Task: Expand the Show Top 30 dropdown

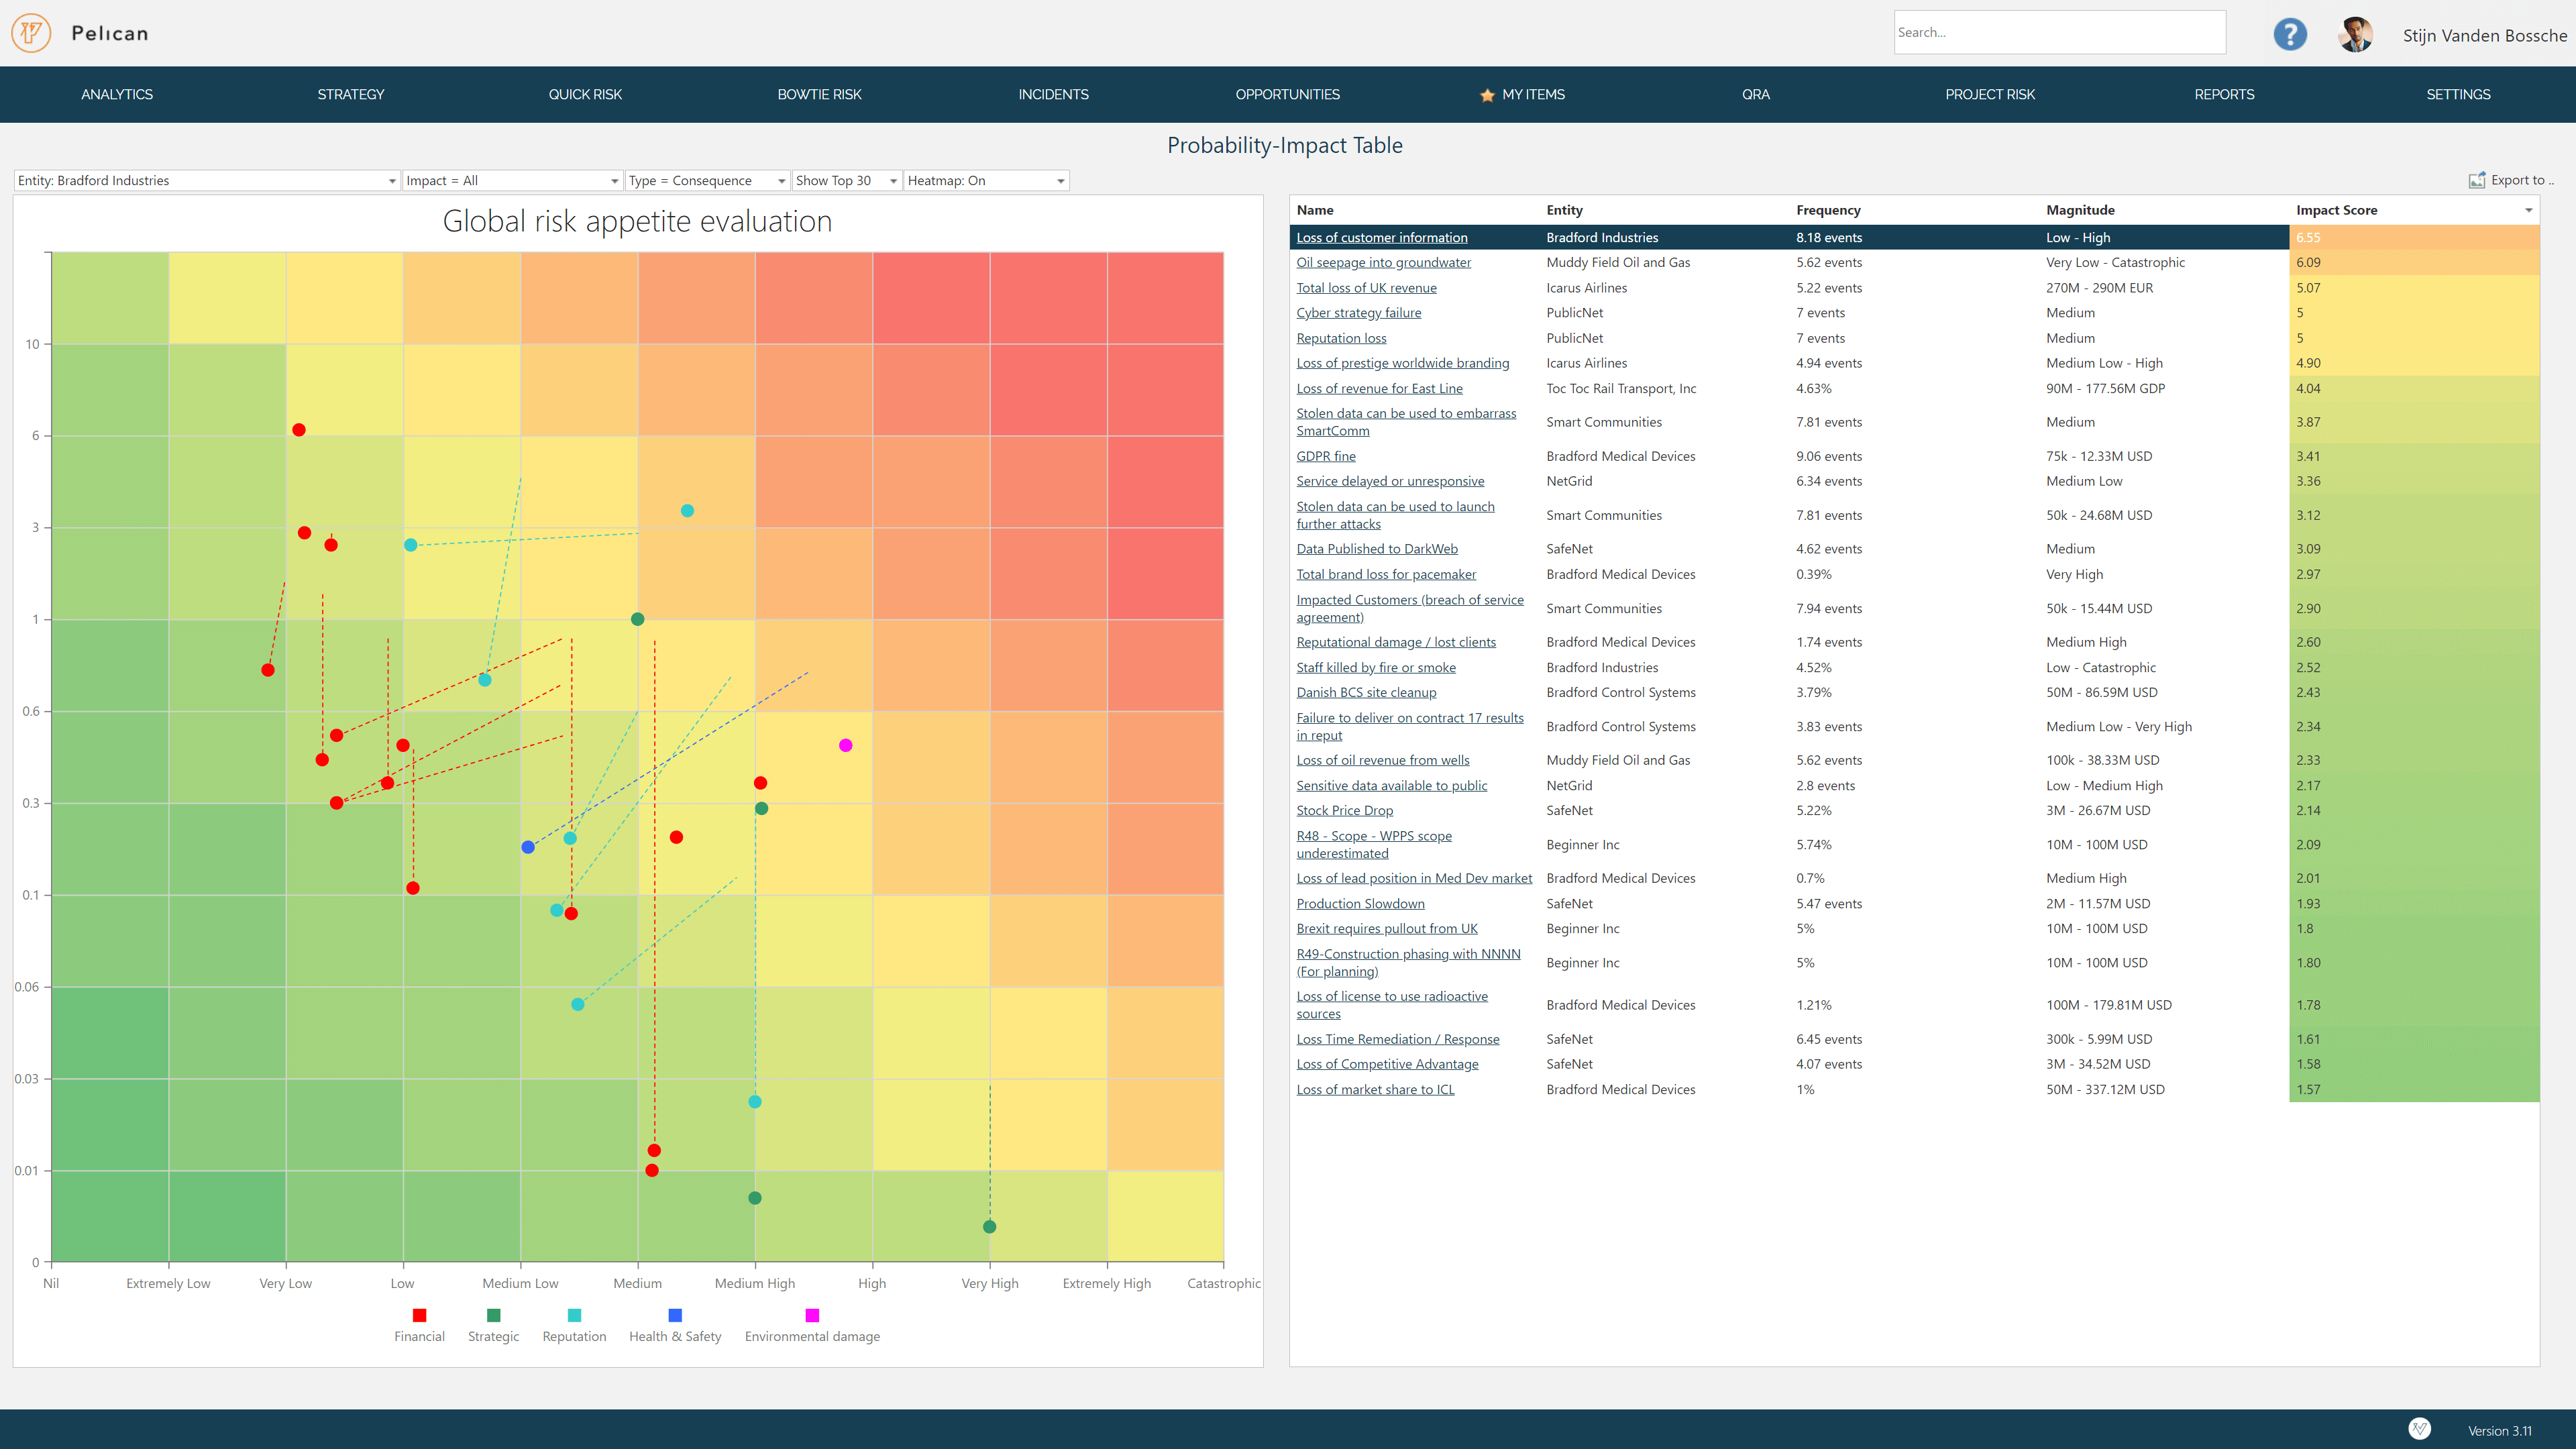Action: [x=846, y=181]
